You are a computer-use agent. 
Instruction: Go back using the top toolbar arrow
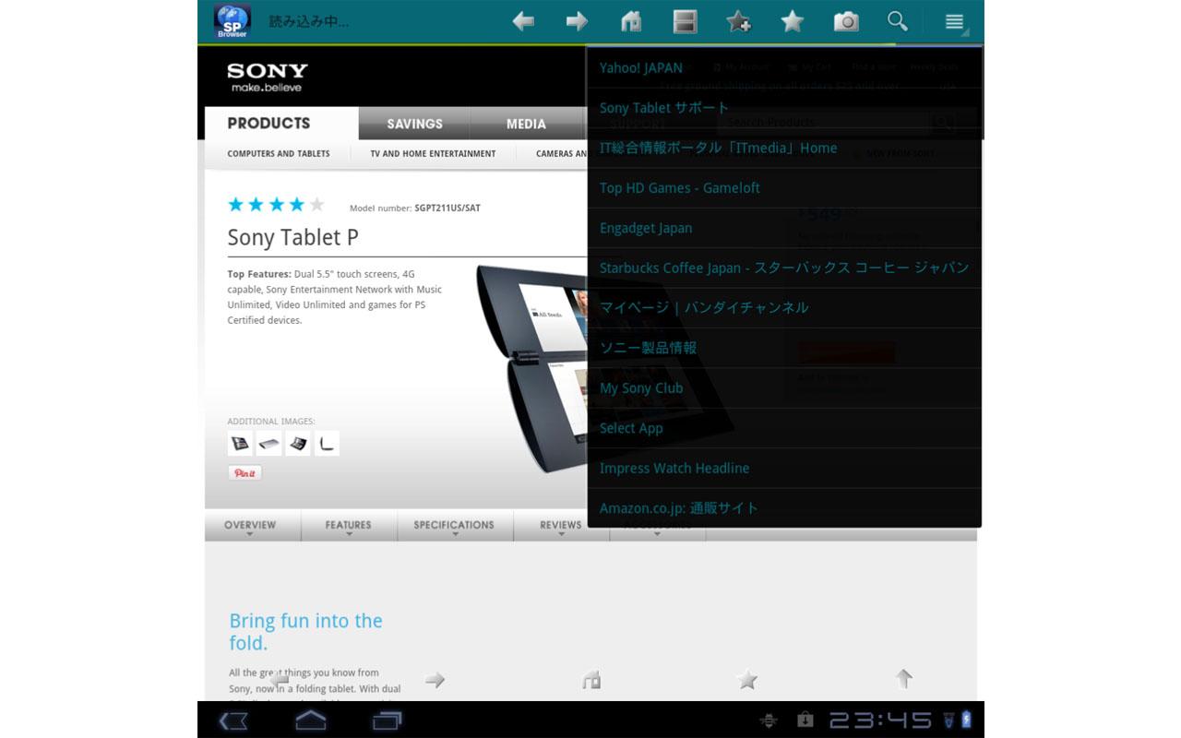(523, 21)
